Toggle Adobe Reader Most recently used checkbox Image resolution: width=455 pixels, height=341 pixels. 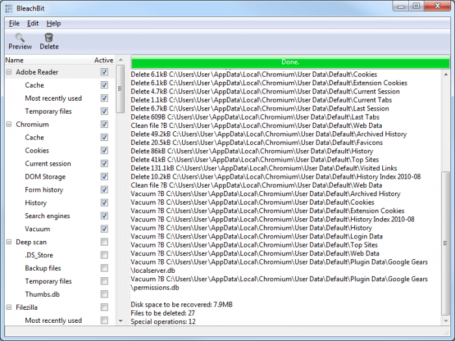point(104,97)
